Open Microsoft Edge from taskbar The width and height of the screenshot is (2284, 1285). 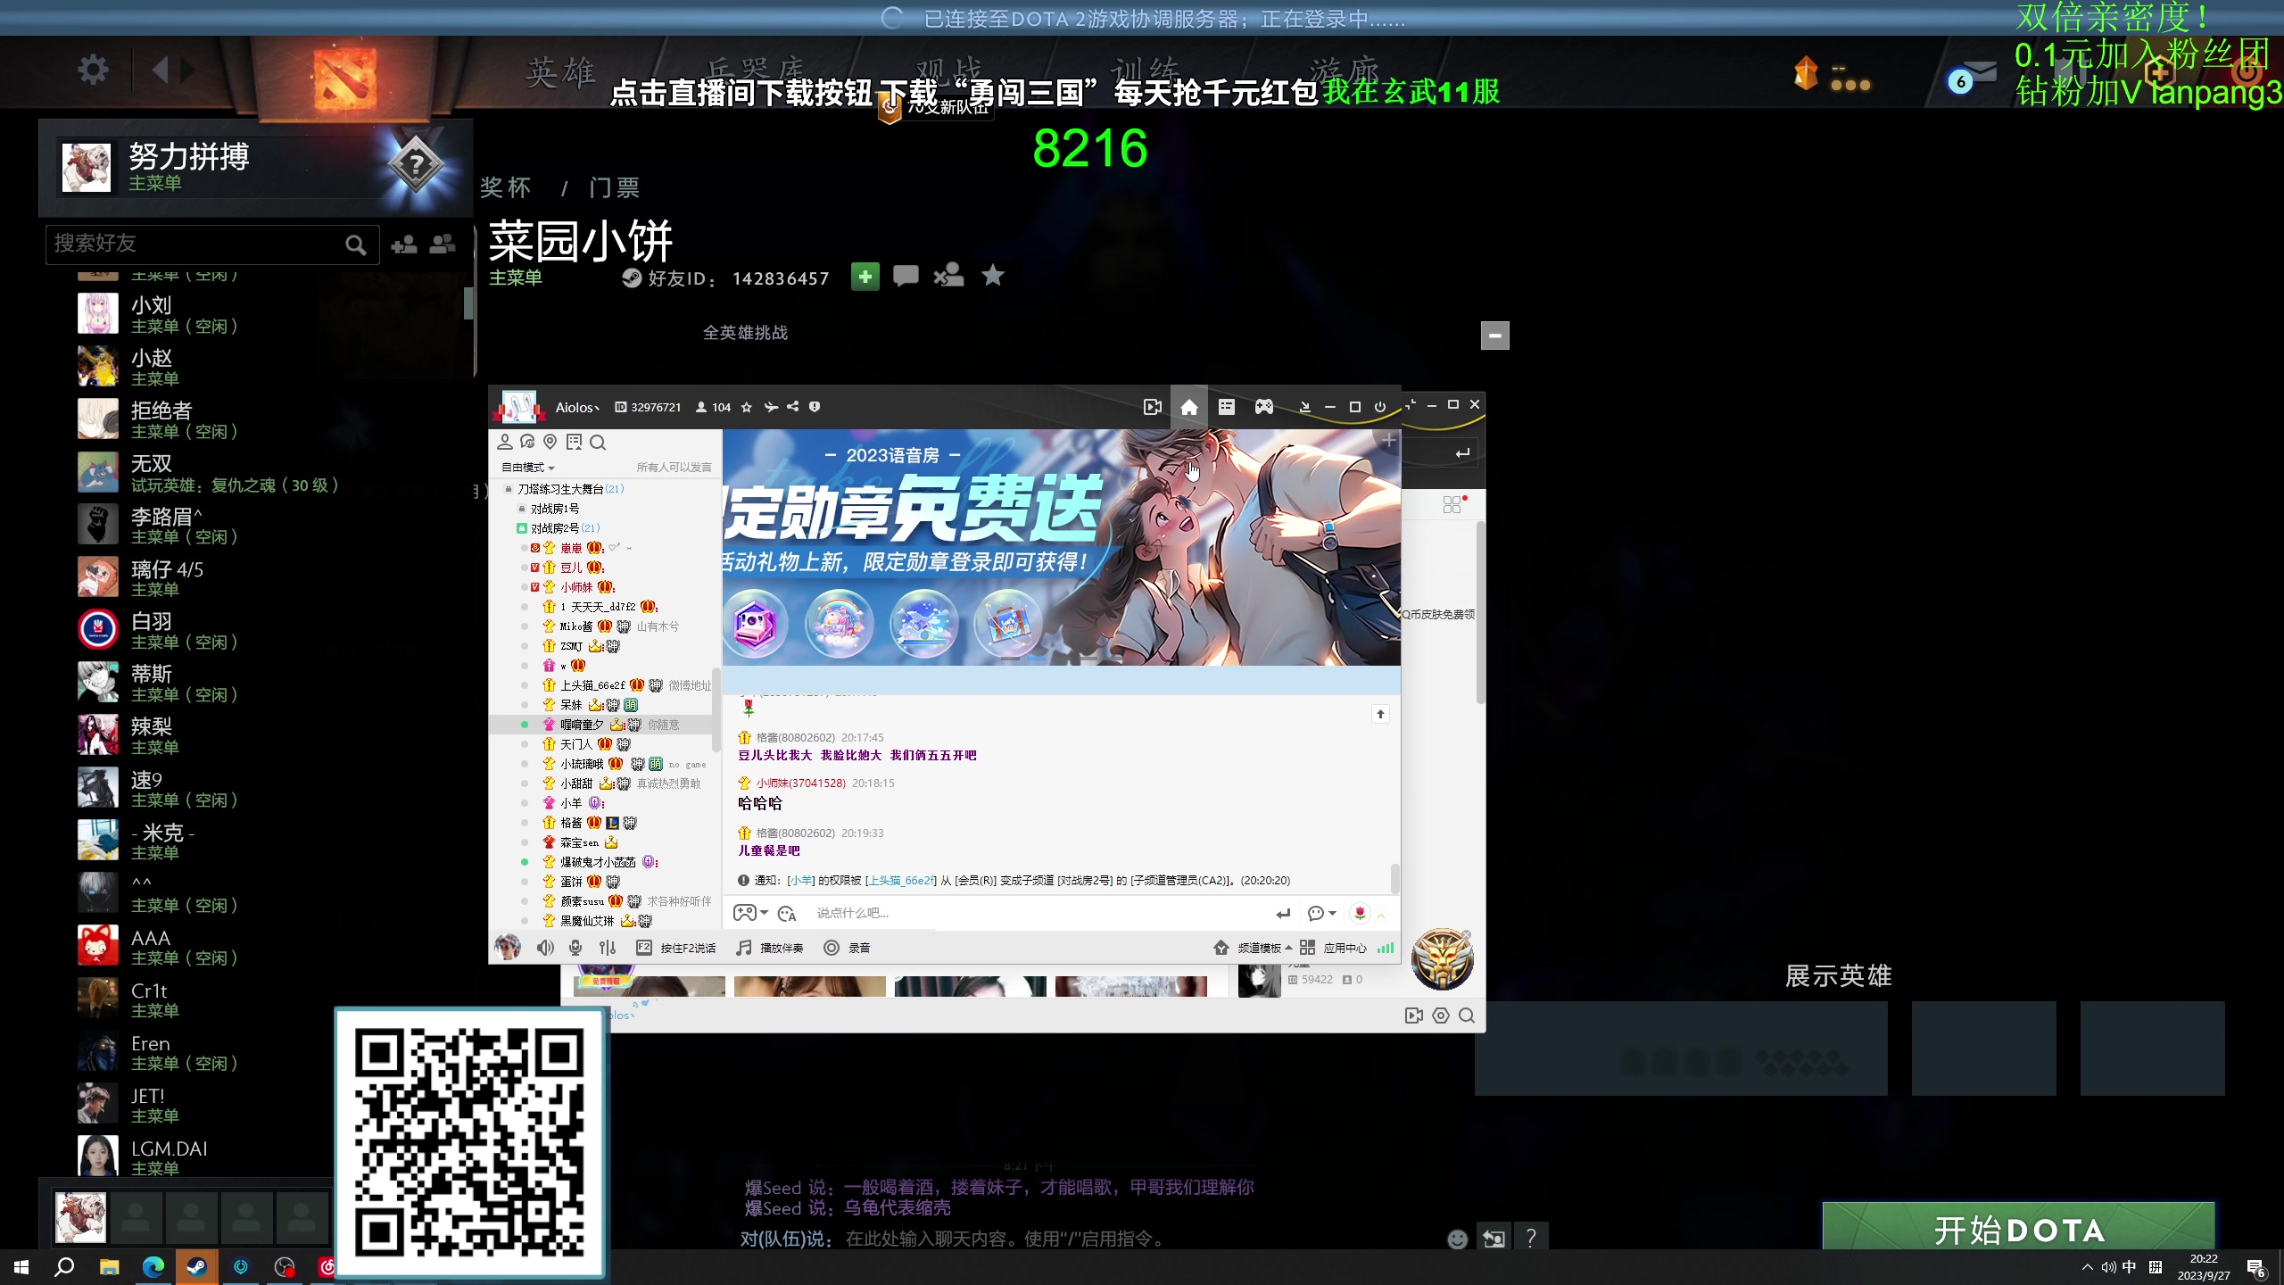click(x=153, y=1267)
